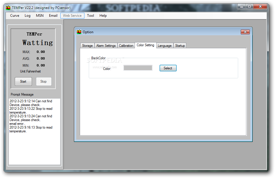Click the 'Prompt Message' label
Screen dimensions: 275x178
pyautogui.click(x=22, y=94)
